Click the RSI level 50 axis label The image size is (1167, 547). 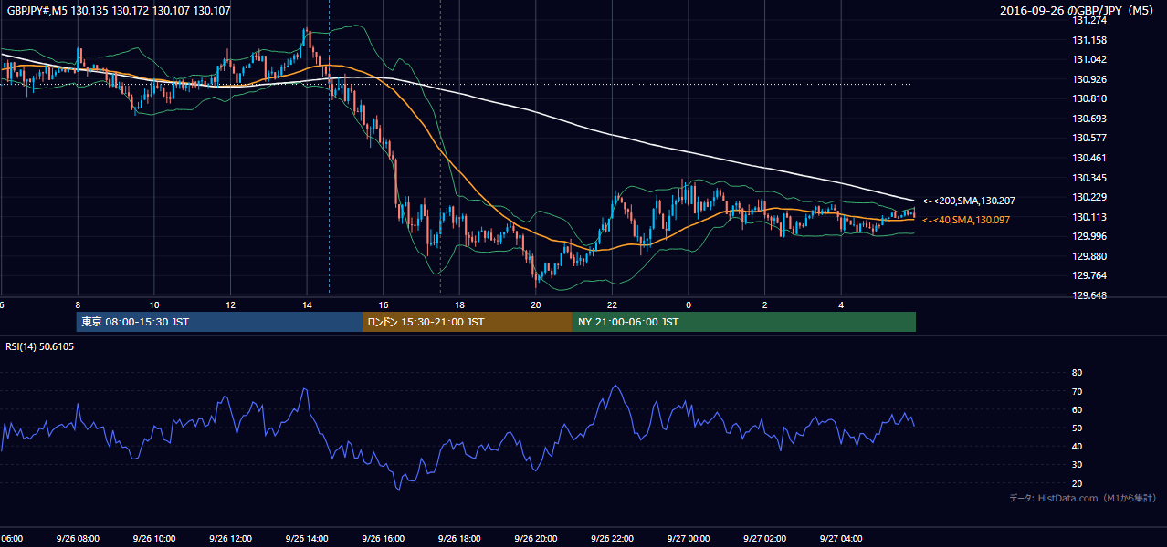point(1078,428)
